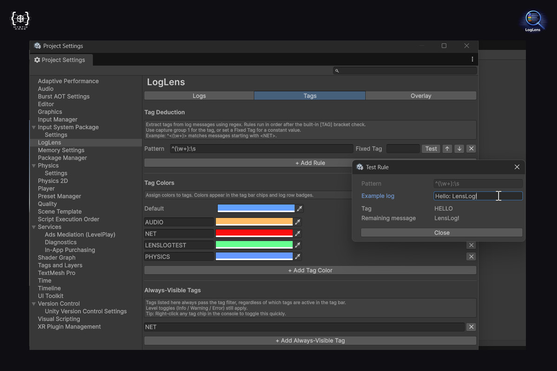Select Burst AOT Settings

tap(64, 96)
